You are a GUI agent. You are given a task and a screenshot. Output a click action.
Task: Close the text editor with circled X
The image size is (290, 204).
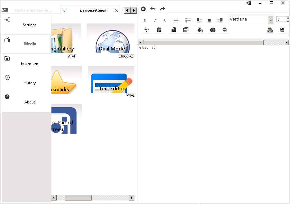coord(143,9)
